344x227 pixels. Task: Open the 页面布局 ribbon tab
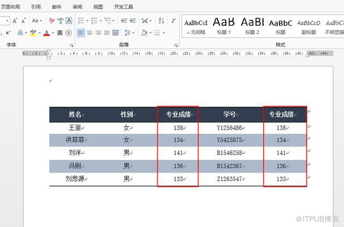(10, 7)
